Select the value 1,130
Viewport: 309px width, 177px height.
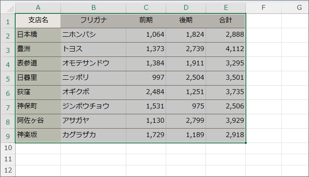tap(146, 121)
